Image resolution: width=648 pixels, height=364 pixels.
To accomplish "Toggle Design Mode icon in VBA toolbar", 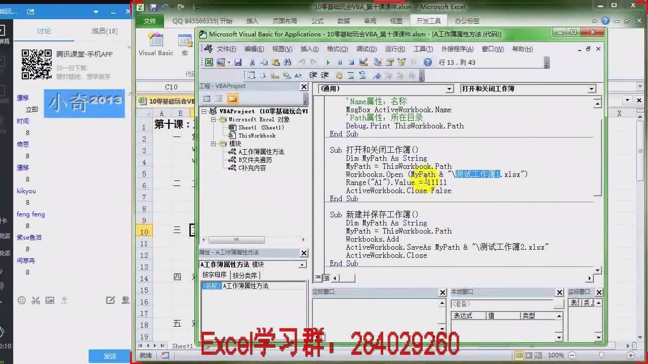I will click(x=363, y=62).
